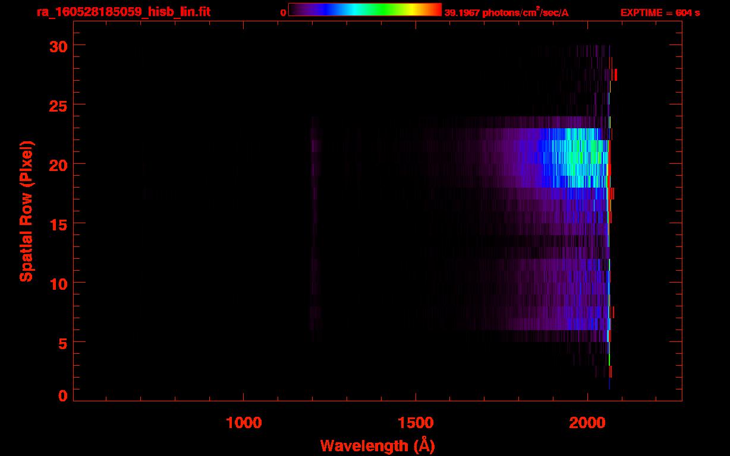Click the EXPTIME = 604 s label
The width and height of the screenshot is (730, 456).
click(660, 12)
